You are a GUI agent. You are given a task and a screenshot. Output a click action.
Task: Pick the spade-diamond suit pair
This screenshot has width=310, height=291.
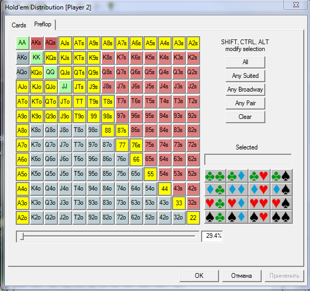237,217
